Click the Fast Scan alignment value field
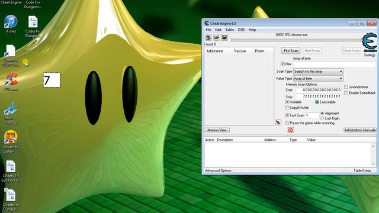Screen dimensions: 379x213 click(x=312, y=115)
